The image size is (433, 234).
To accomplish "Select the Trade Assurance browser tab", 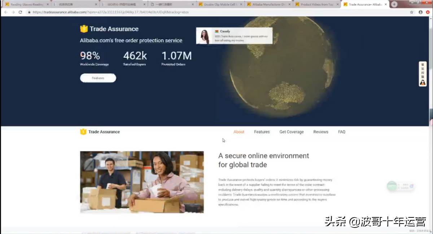I will [x=366, y=5].
